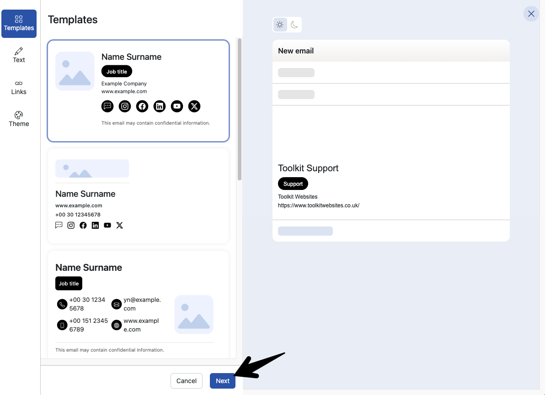The height and width of the screenshot is (395, 545).
Task: Click Facebook icon in first template
Action: pos(142,106)
